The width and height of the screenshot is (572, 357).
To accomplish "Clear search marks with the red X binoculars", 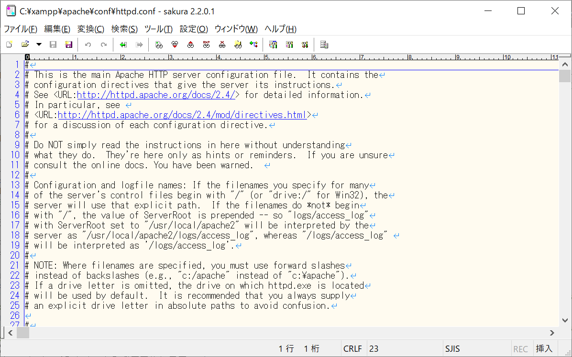I will pos(222,44).
